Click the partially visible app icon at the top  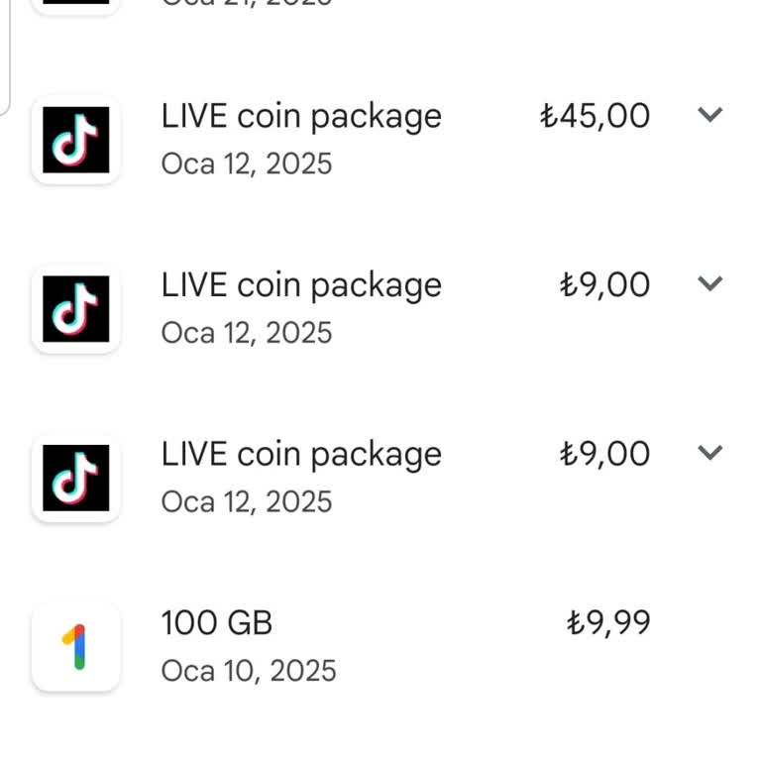pos(76,5)
